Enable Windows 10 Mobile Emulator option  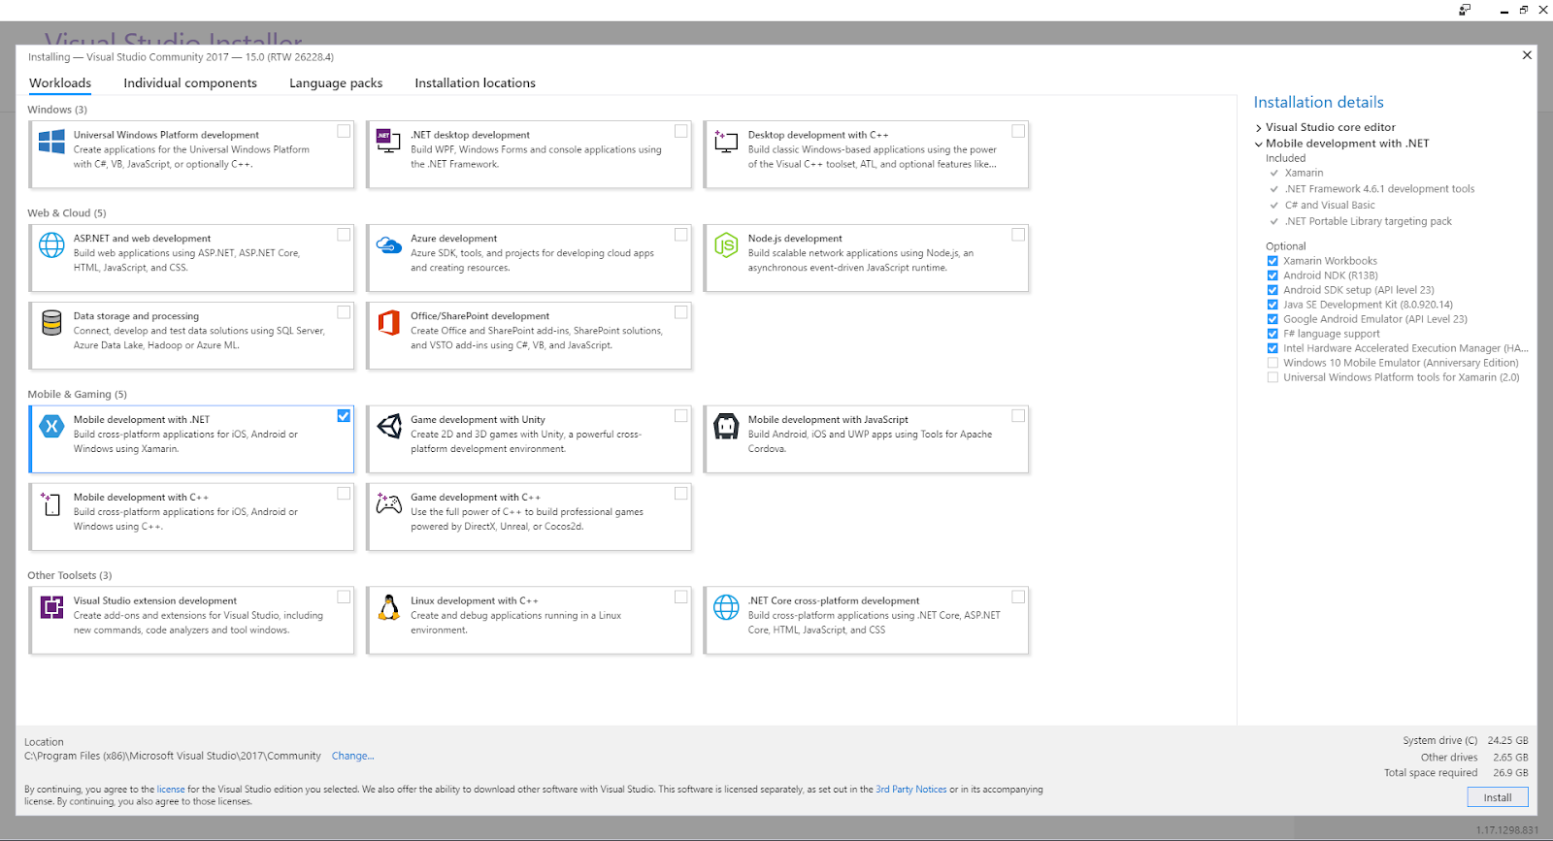click(1272, 363)
